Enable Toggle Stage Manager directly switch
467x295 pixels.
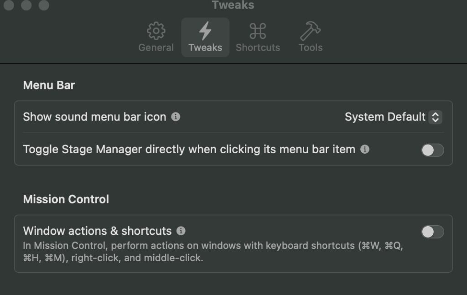point(432,150)
